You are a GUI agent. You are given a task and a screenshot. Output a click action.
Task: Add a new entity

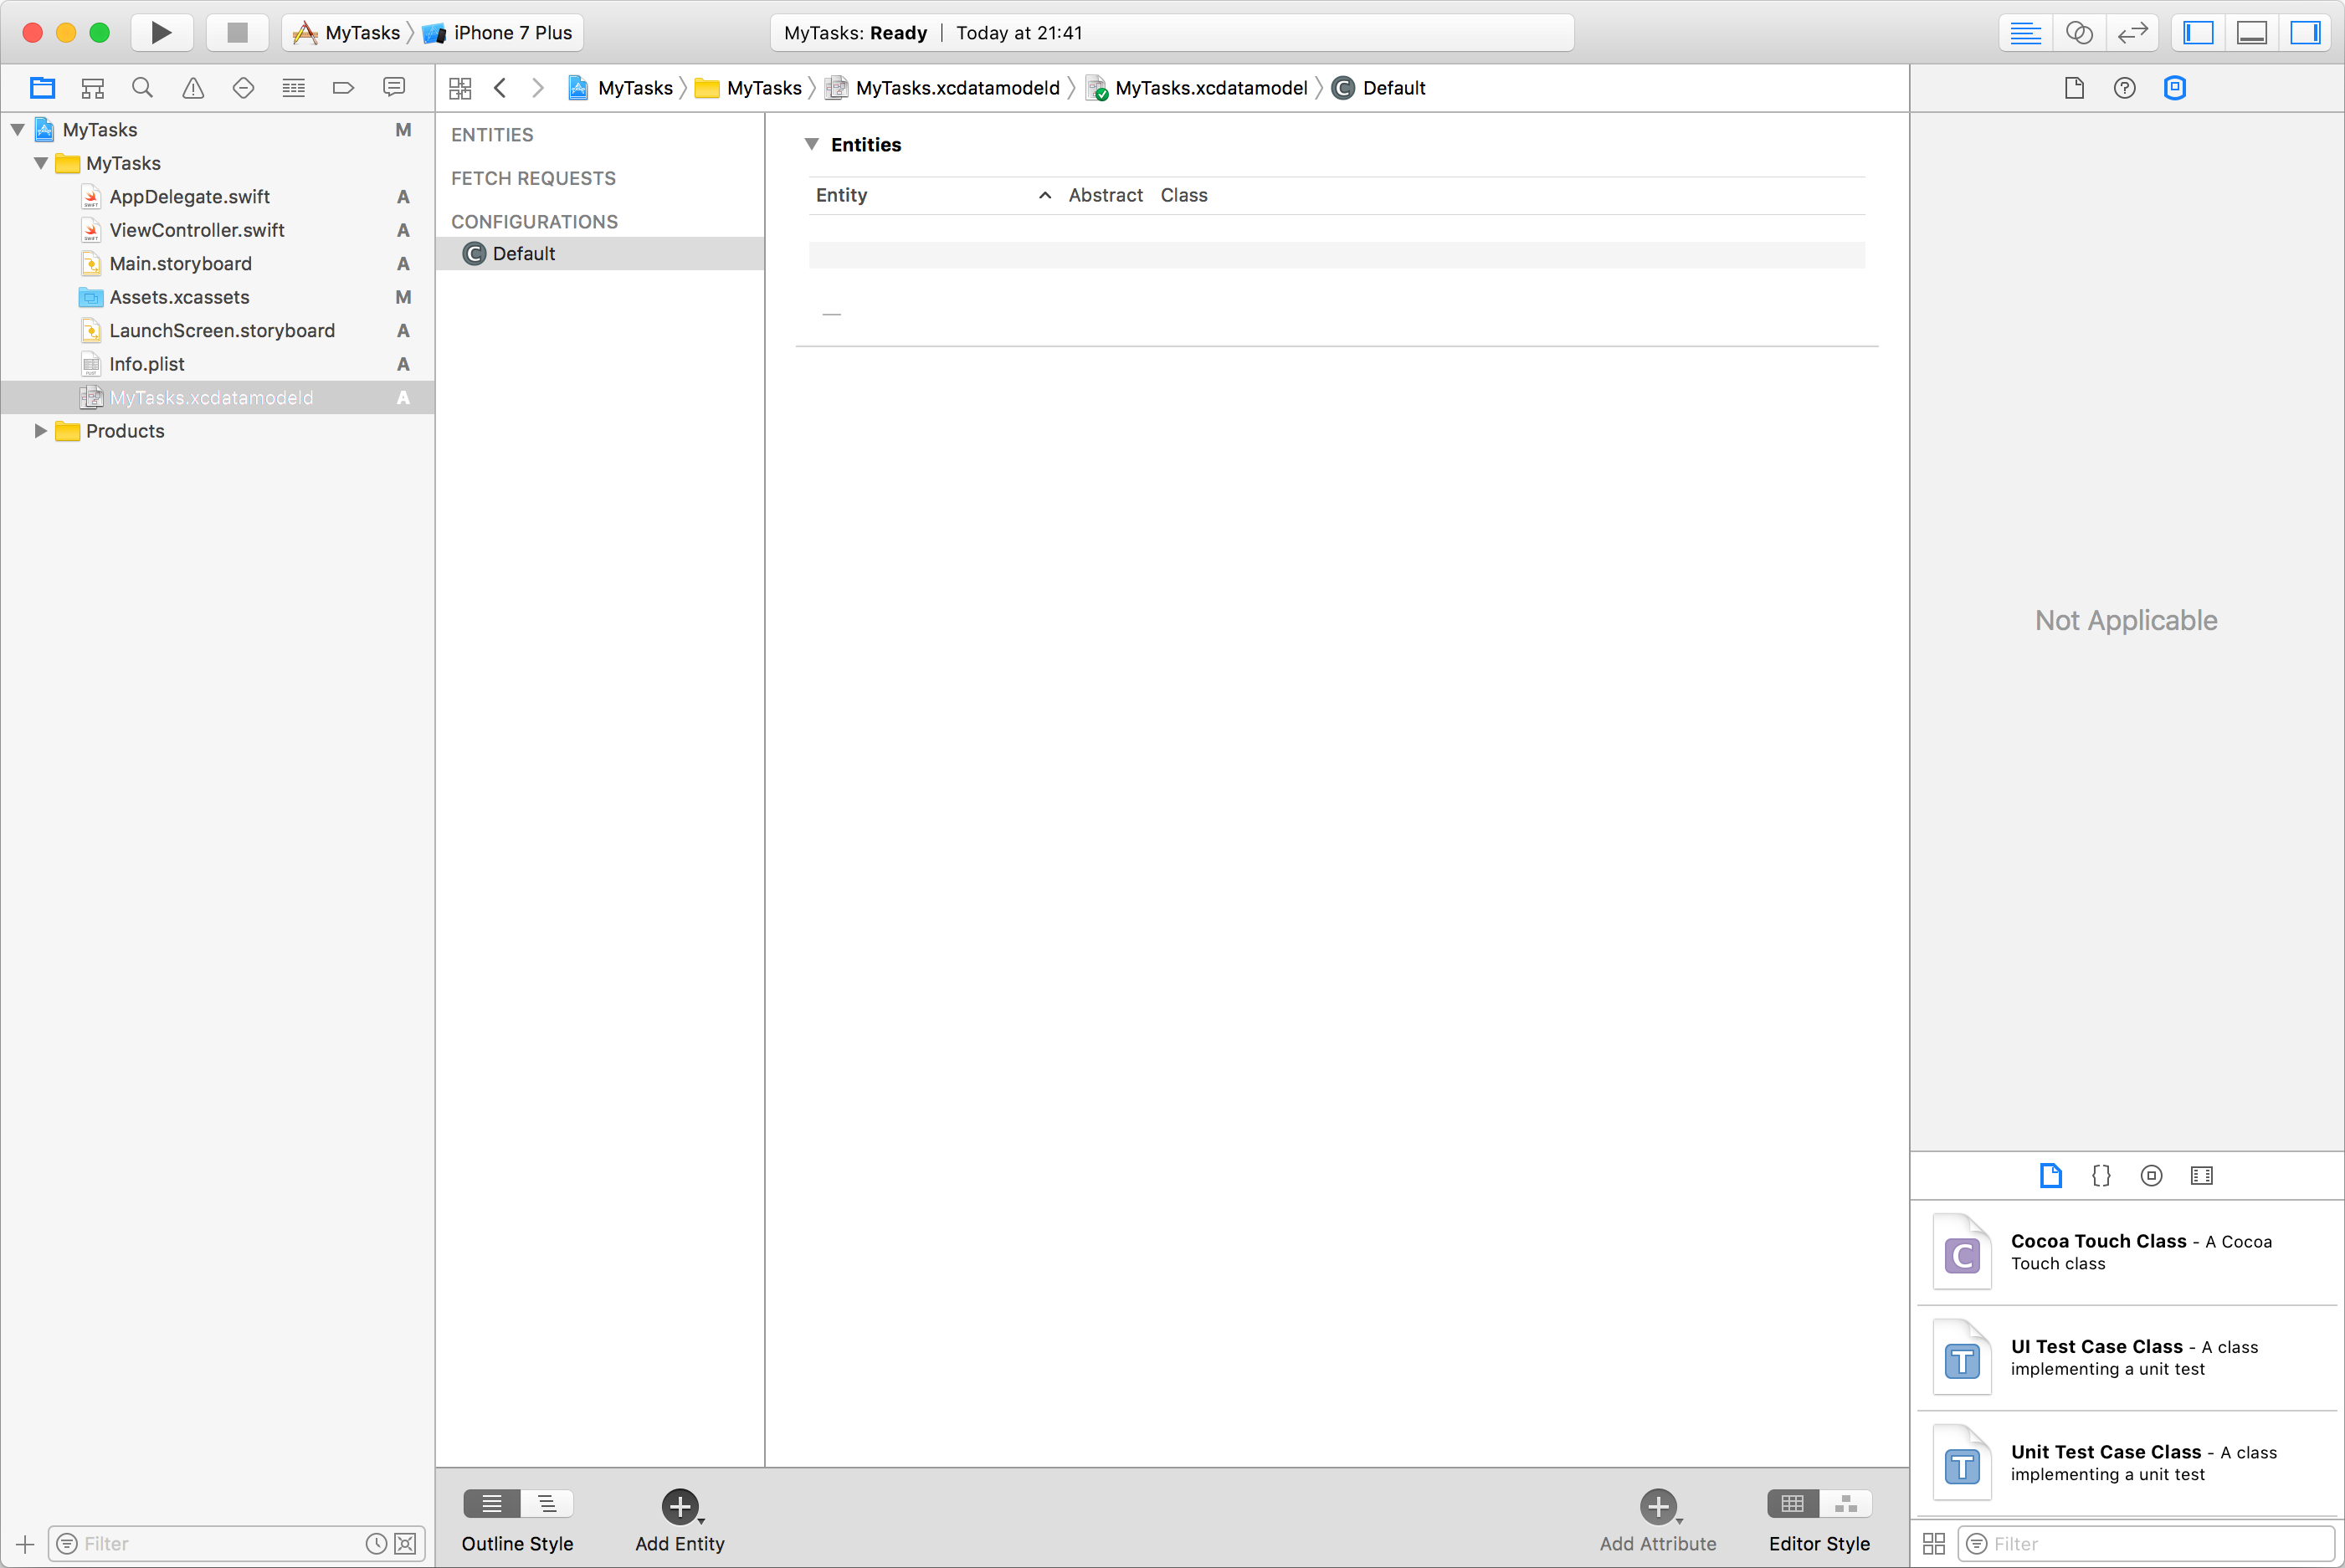click(x=680, y=1506)
